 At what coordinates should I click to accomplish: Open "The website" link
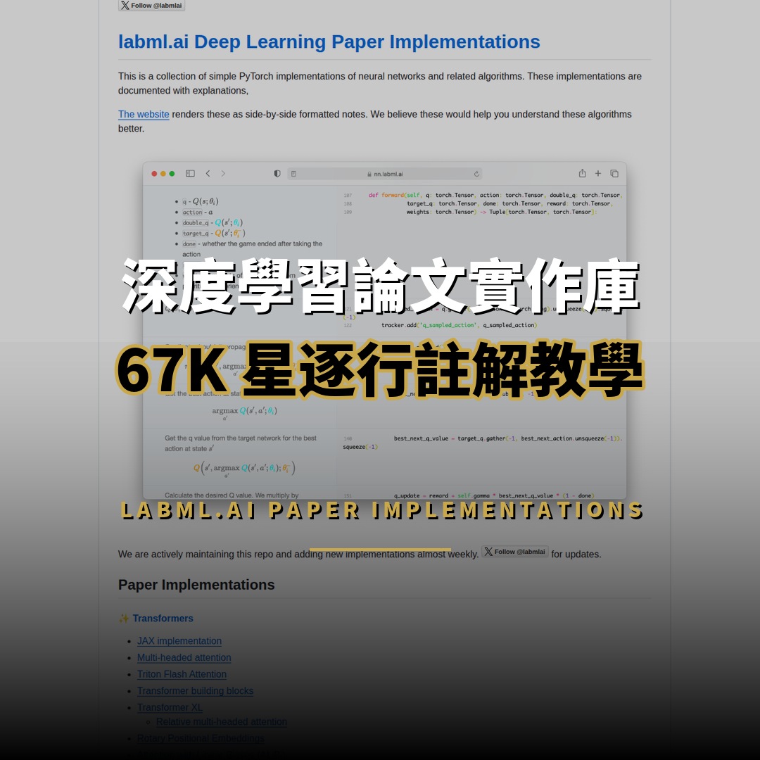pyautogui.click(x=144, y=115)
